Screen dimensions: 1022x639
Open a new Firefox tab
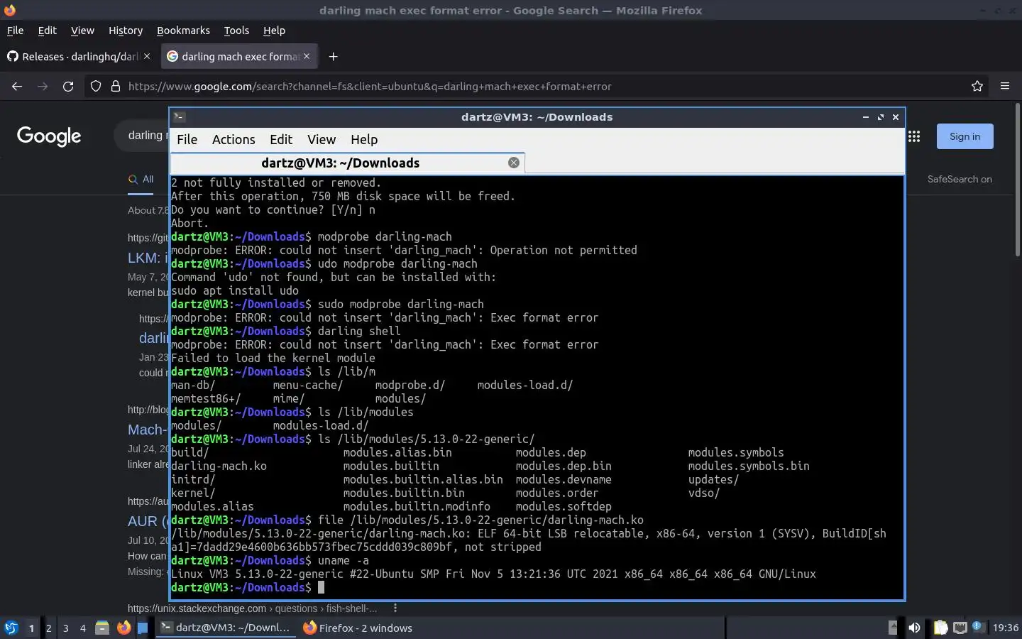(333, 56)
